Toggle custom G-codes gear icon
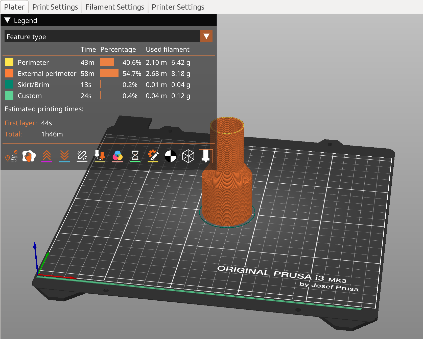The image size is (423, 339). tap(153, 156)
